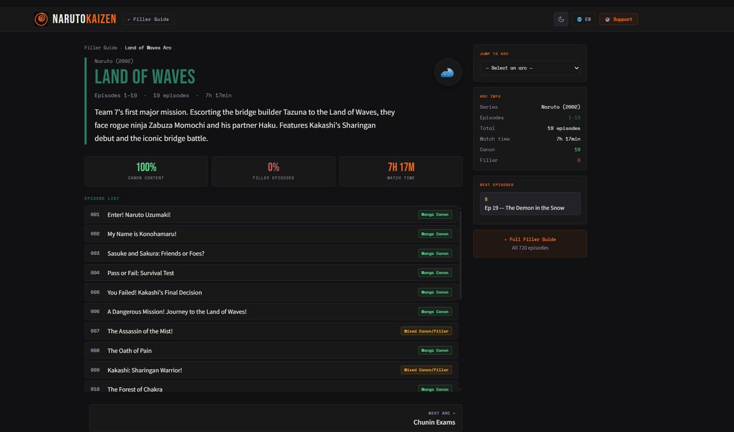This screenshot has width=734, height=432.
Task: Go to next arc Chunin Exams
Action: [276, 418]
